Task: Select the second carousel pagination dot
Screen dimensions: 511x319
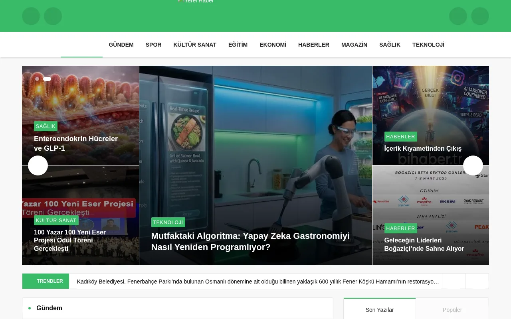Action: click(47, 79)
